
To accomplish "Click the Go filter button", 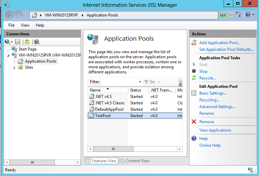I will [x=149, y=82].
